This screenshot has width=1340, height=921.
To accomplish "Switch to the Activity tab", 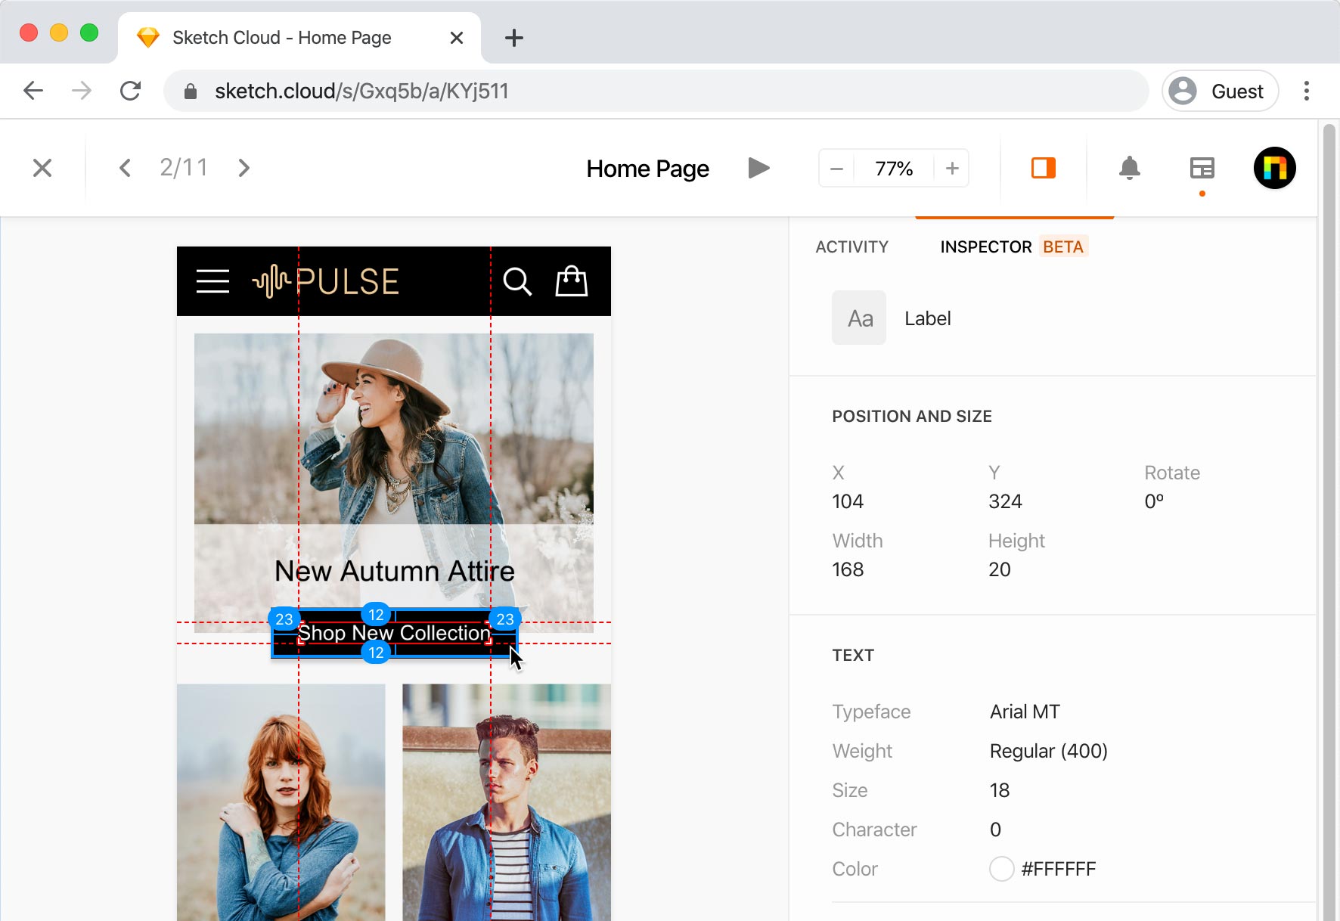I will (851, 247).
